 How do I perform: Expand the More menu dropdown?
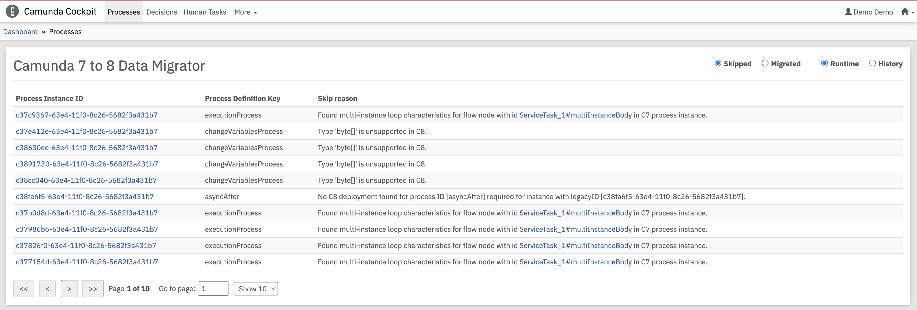point(245,12)
